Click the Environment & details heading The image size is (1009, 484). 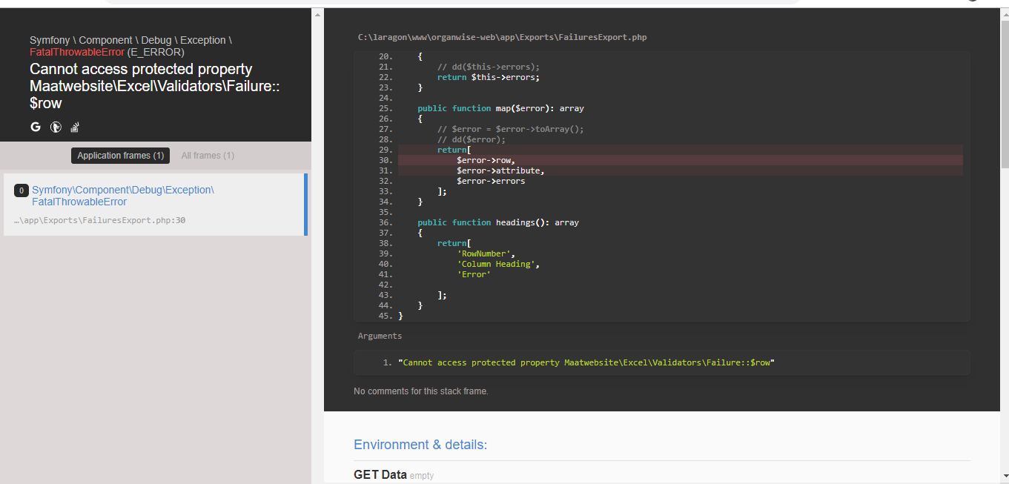420,445
